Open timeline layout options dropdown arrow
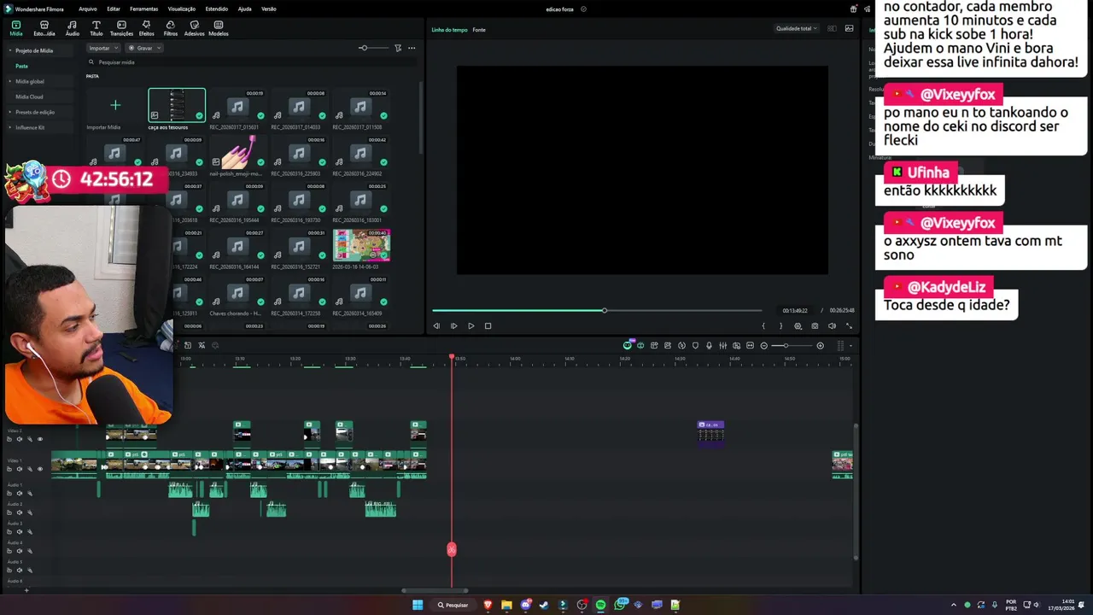This screenshot has height=615, width=1093. coord(850,345)
